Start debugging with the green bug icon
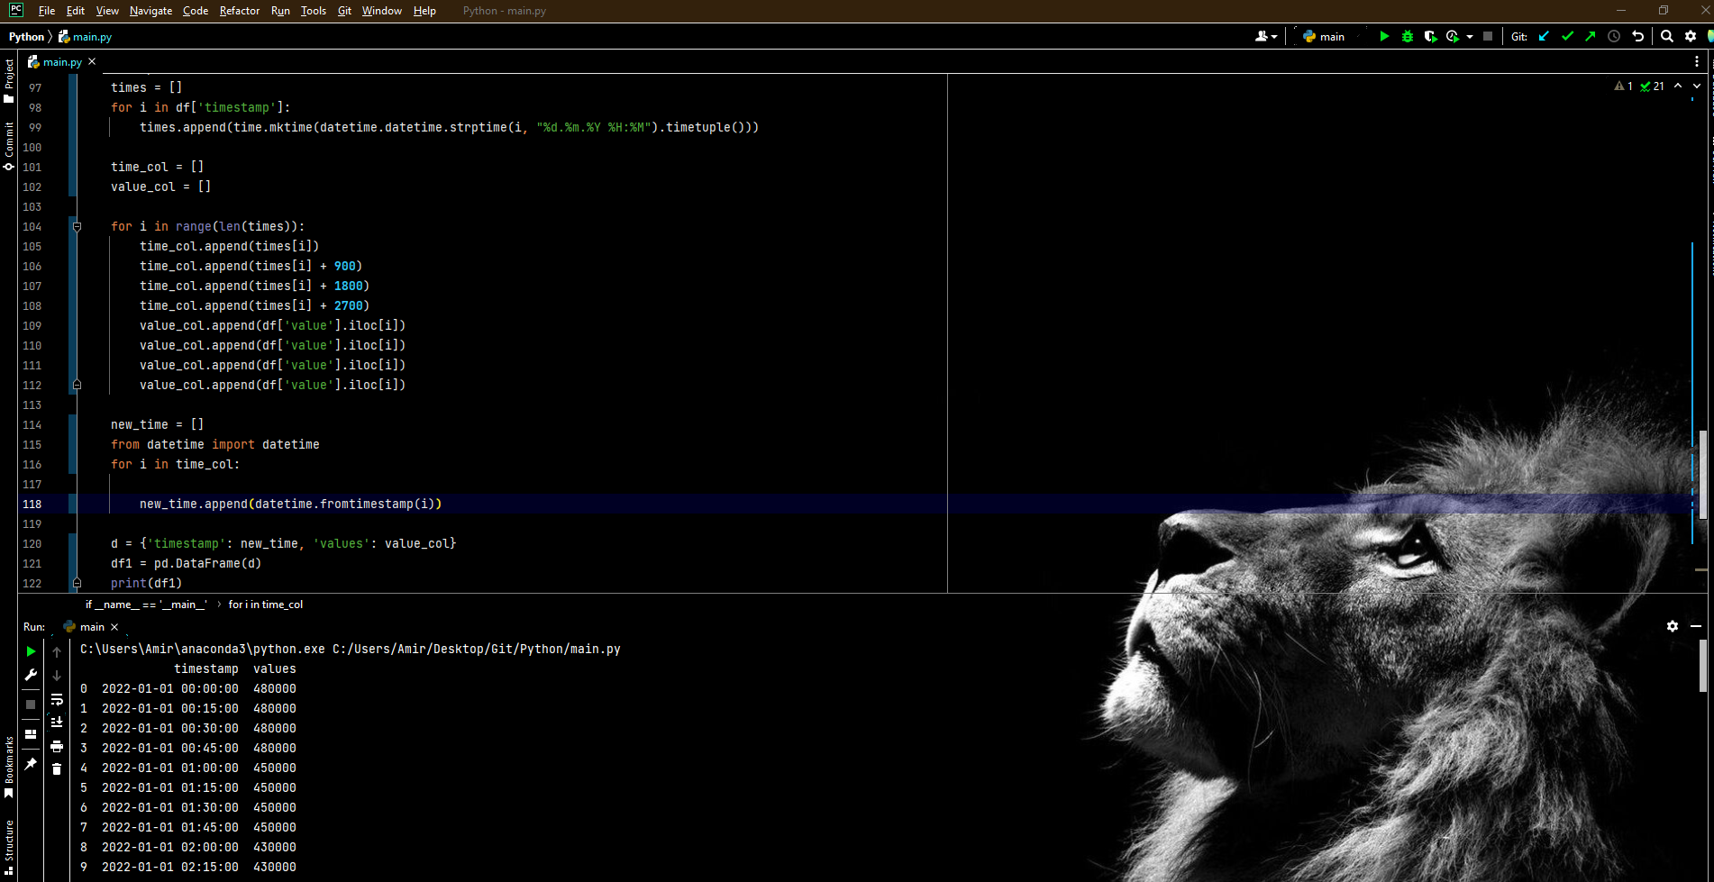The image size is (1714, 882). [x=1408, y=36]
